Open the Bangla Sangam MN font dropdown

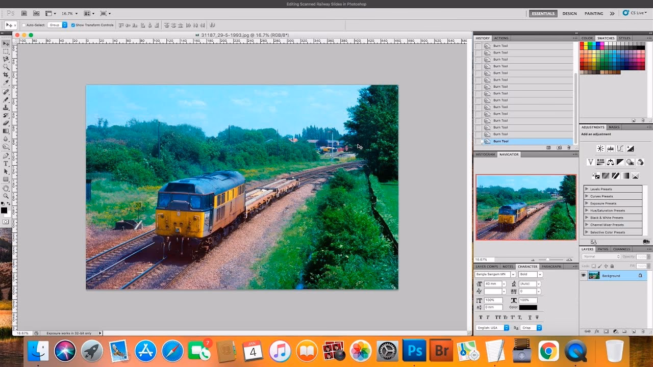(513, 274)
